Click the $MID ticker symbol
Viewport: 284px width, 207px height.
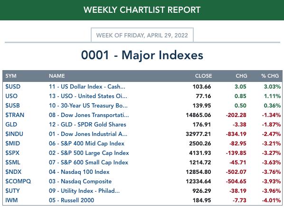click(x=12, y=144)
